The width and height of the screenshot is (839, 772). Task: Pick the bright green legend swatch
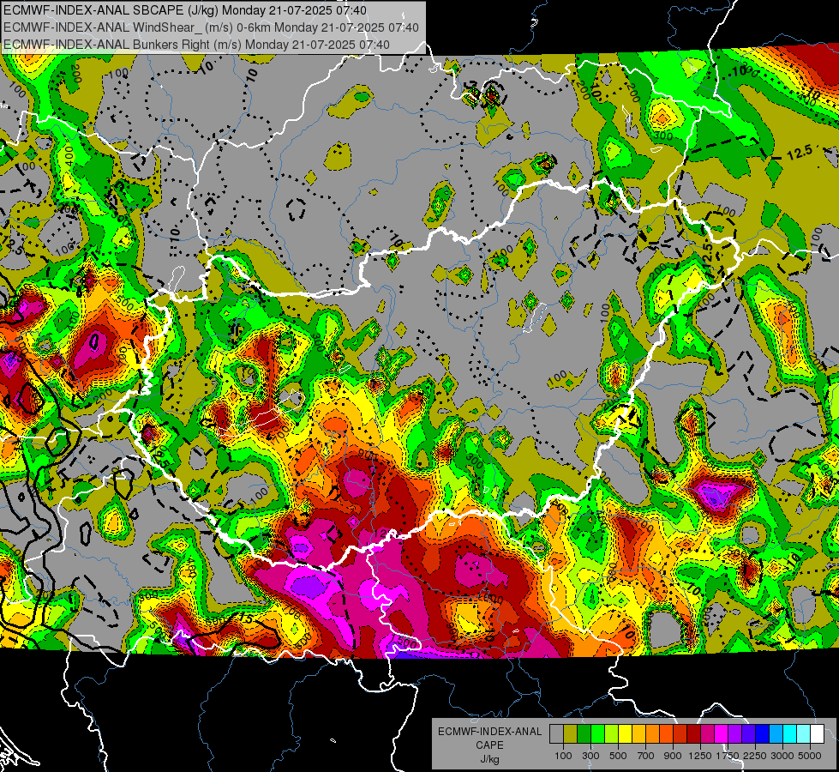tap(597, 734)
